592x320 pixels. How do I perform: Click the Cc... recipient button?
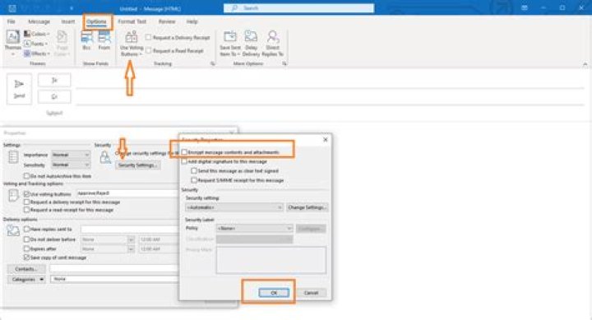54,97
